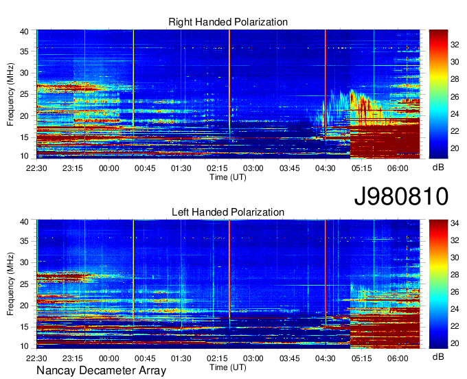Screen dimensions: 467x379
Task: Click the "01:30" tick under Right Handed plot
Action: [181, 168]
